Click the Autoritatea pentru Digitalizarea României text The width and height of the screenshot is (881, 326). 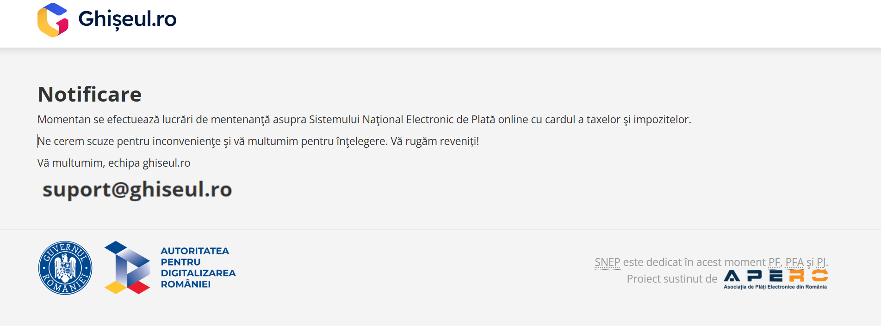pyautogui.click(x=198, y=268)
